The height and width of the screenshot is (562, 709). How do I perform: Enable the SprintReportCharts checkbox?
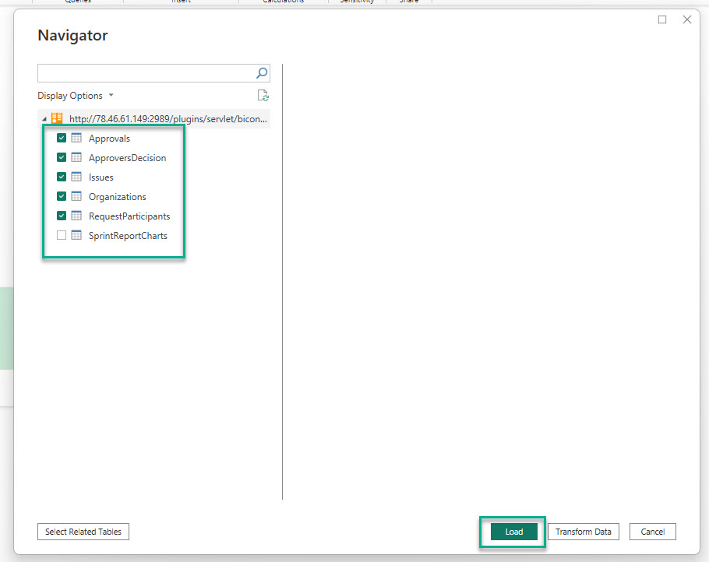(x=62, y=236)
